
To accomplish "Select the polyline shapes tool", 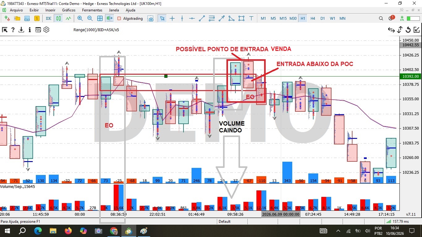I will pyautogui.click(x=231, y=19).
